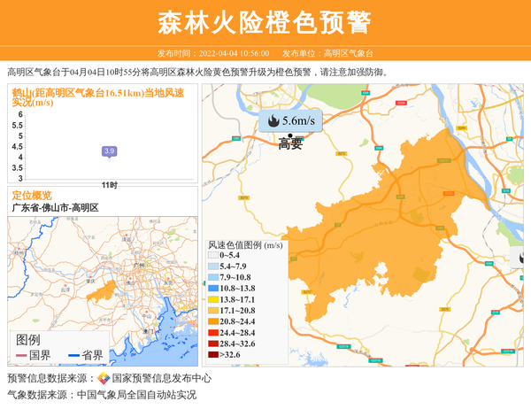
Task: Click the 图例 heading in overview map
Action: tap(28, 340)
